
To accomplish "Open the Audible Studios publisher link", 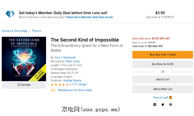I will pyautogui.click(x=72, y=80).
